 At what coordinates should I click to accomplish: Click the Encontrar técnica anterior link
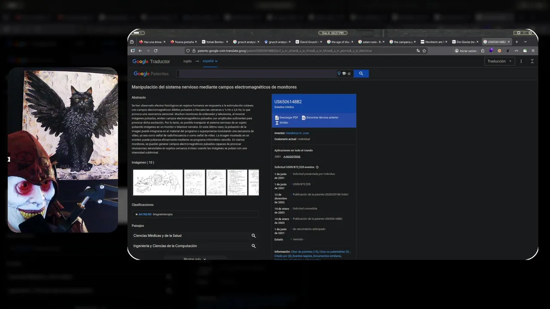coord(322,118)
